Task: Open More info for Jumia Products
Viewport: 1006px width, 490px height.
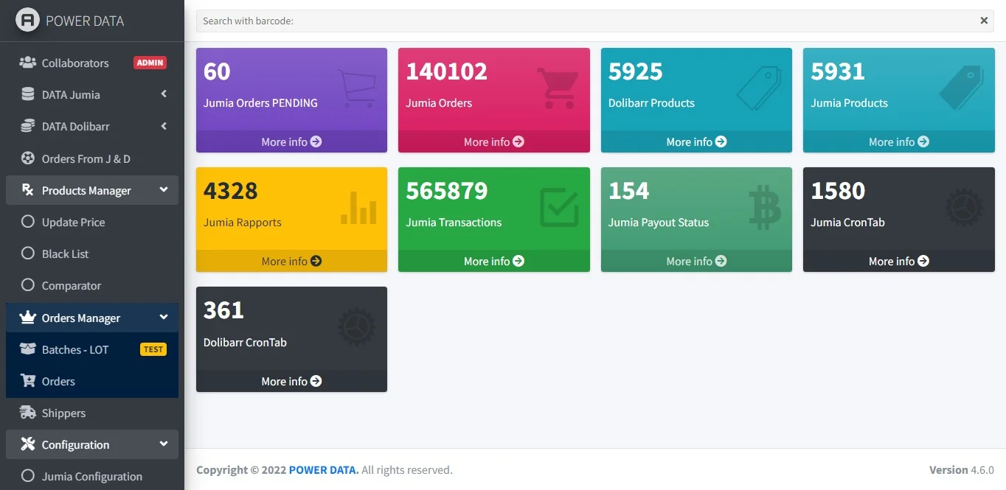Action: (899, 141)
